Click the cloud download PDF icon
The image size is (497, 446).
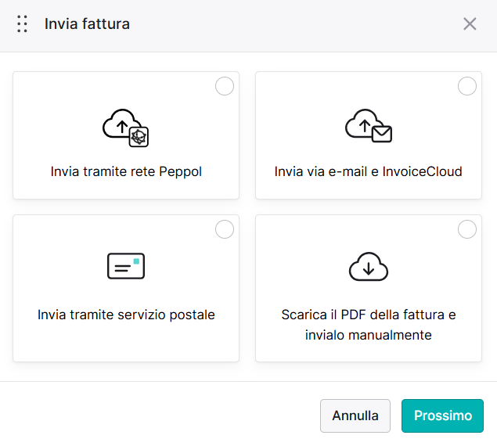[369, 267]
